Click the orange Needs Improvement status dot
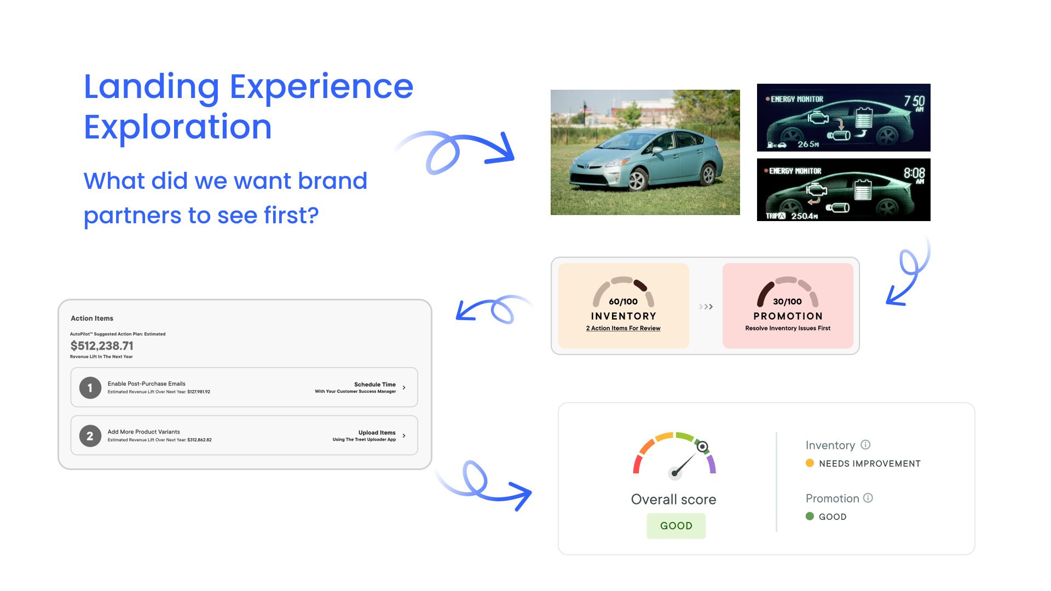This screenshot has width=1051, height=591. [810, 463]
